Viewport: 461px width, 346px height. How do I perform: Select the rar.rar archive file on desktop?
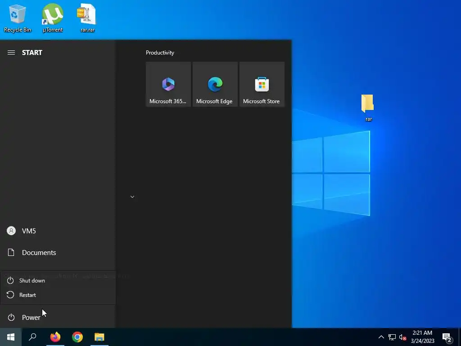(87, 18)
